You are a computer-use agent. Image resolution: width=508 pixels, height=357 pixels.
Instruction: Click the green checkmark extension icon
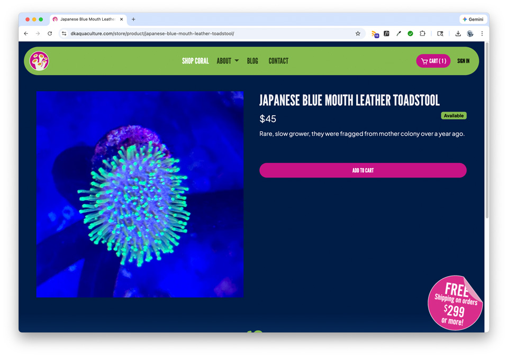410,33
